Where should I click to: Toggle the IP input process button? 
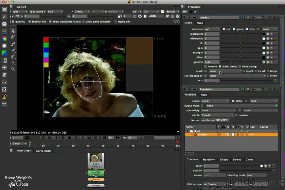pyautogui.click(x=167, y=16)
